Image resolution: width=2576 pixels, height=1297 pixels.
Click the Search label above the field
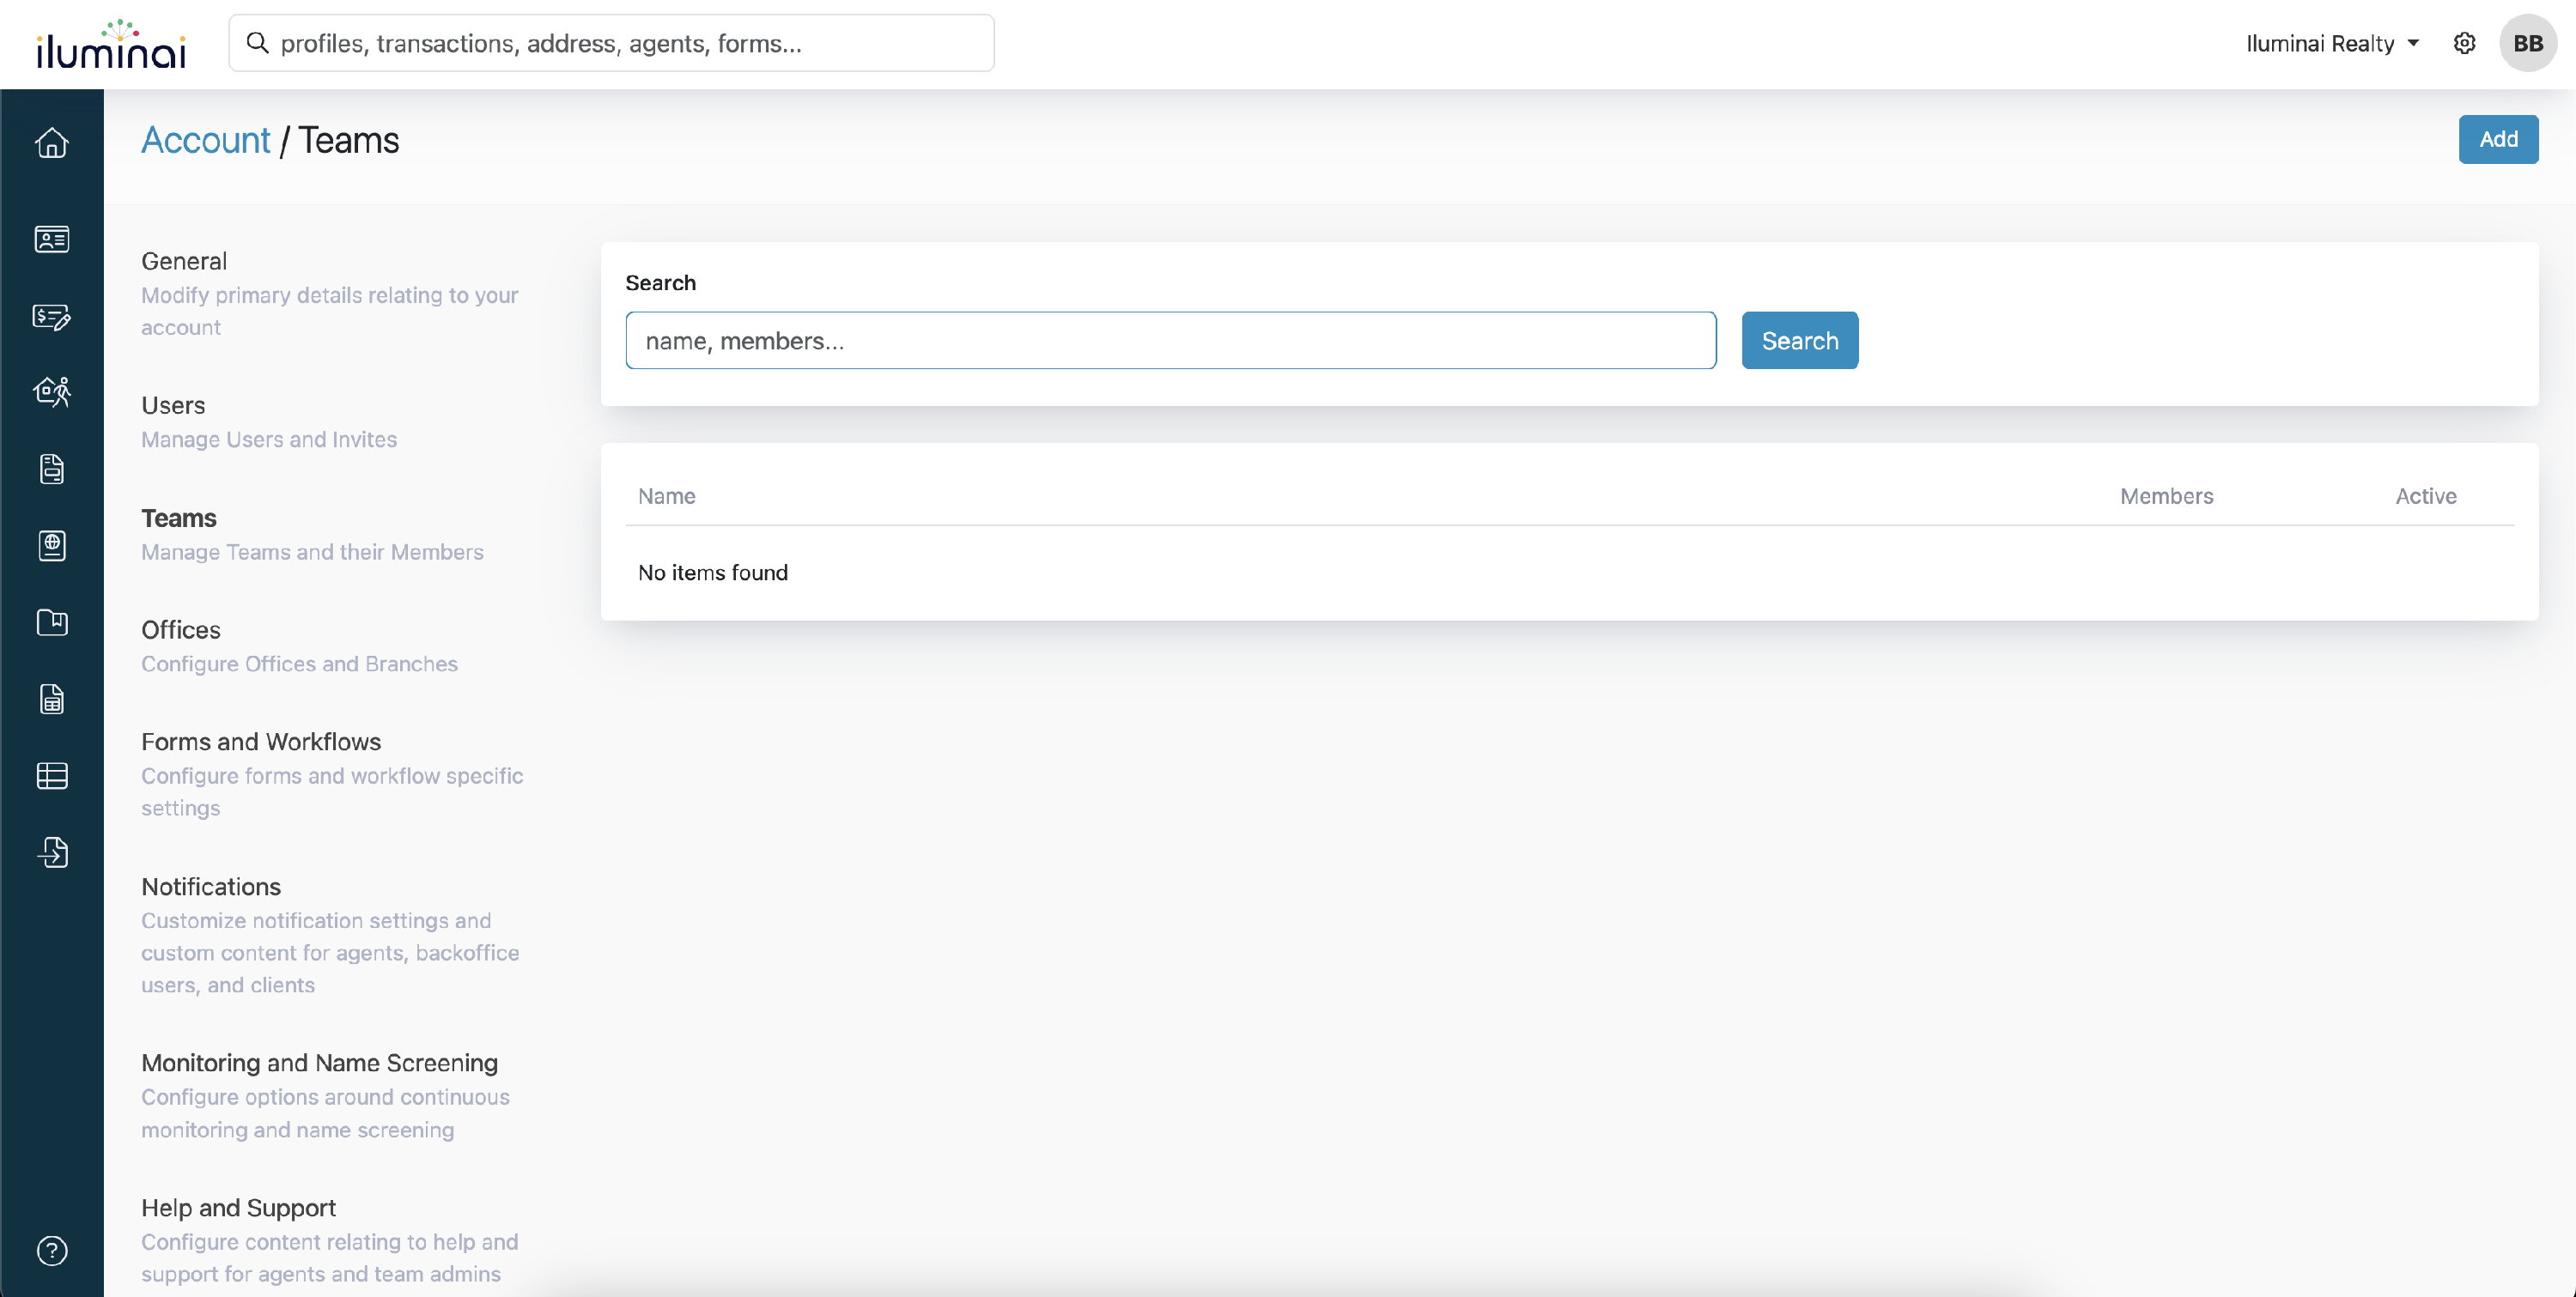point(660,283)
